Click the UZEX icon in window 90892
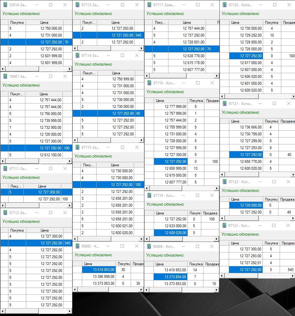This screenshot has height=316, width=295. click(x=77, y=246)
